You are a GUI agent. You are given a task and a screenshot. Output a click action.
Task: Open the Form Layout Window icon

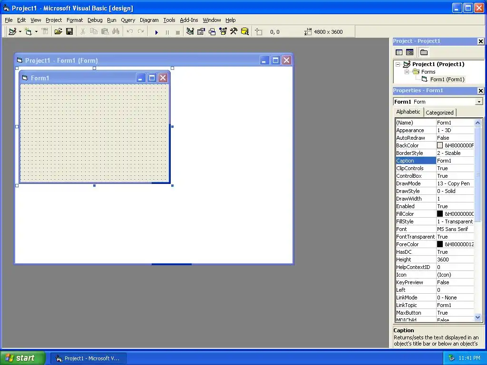tap(212, 31)
